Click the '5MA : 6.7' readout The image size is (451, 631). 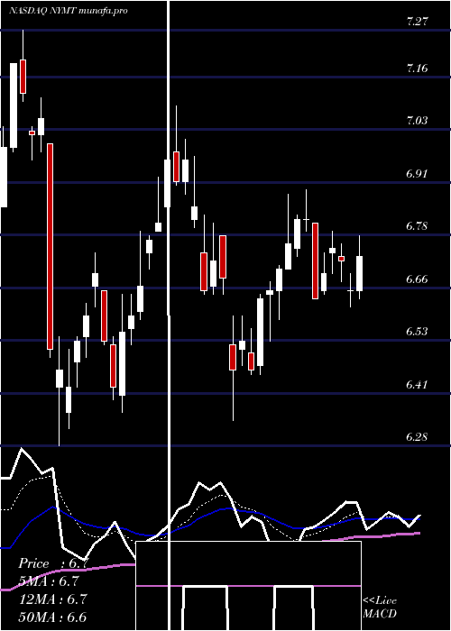[49, 581]
